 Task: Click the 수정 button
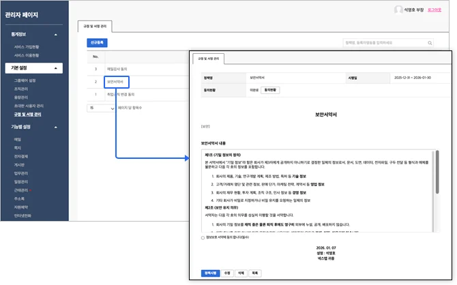228,272
